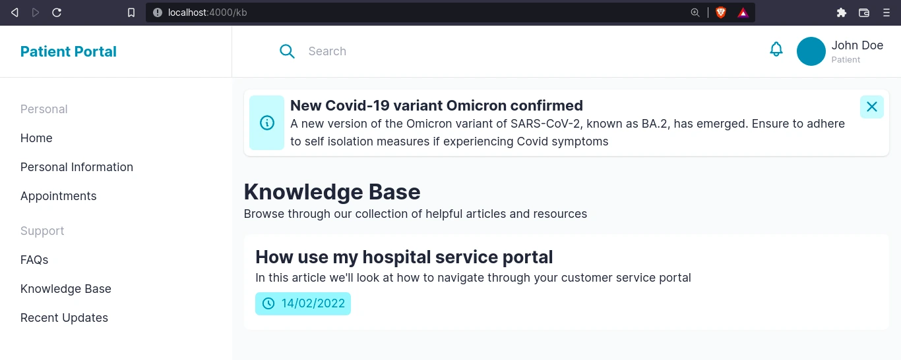
Task: Open the FAQs page
Action: click(34, 260)
